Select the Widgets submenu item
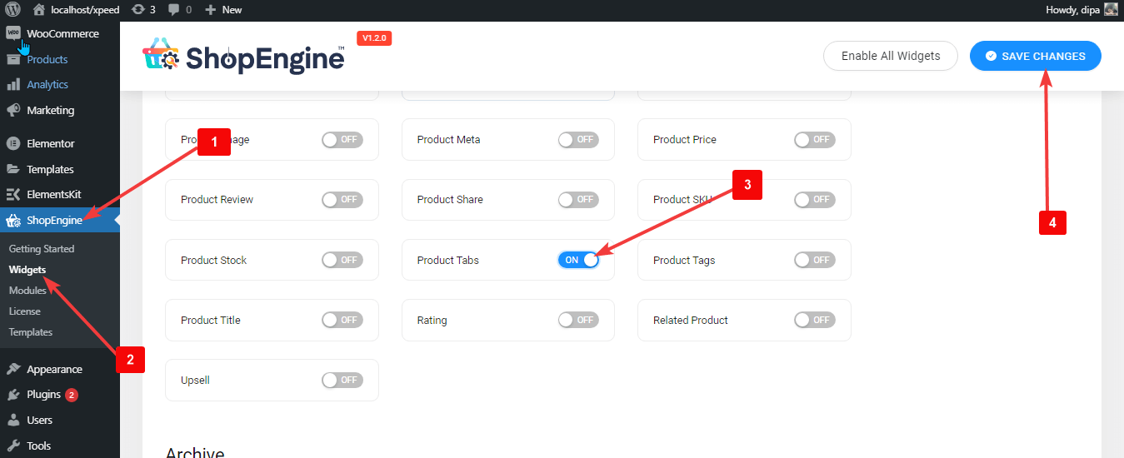The height and width of the screenshot is (458, 1124). (27, 270)
